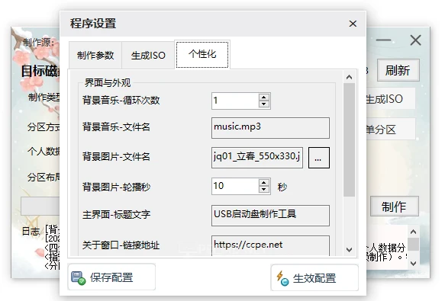The width and height of the screenshot is (445, 301).
Task: Click the 生效配置 button
Action: tap(314, 277)
